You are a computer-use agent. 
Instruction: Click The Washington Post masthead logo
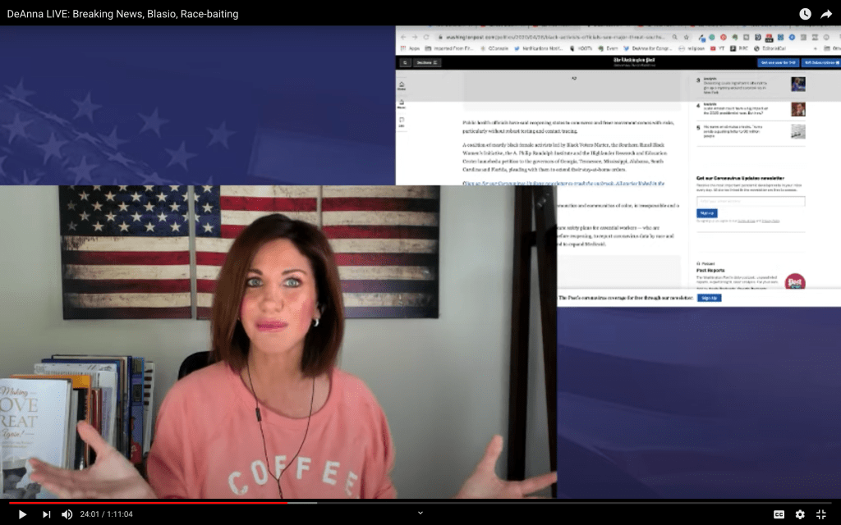[x=634, y=61]
